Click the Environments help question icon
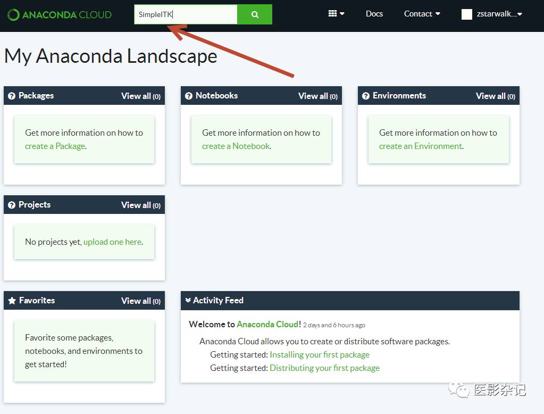Viewport: 544px width, 414px height. (x=366, y=96)
